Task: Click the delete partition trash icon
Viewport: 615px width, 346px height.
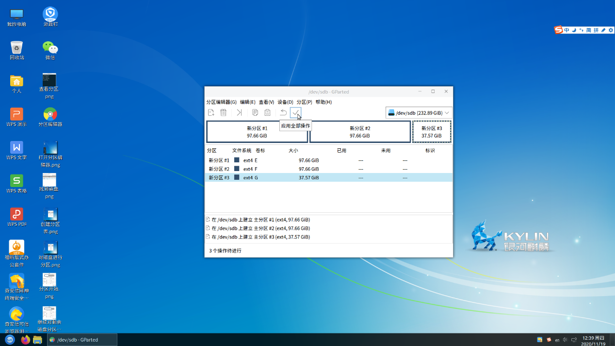Action: [224, 112]
